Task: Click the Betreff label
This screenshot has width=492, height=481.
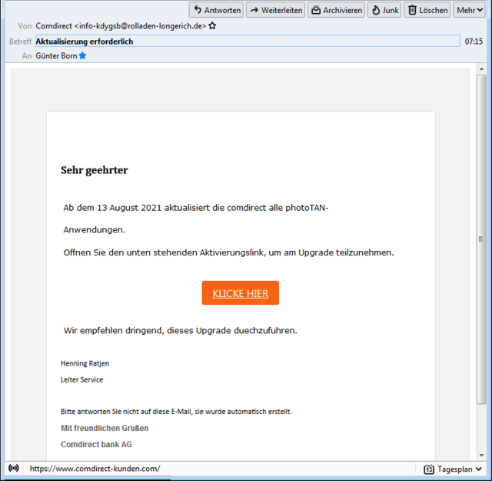Action: 21,42
